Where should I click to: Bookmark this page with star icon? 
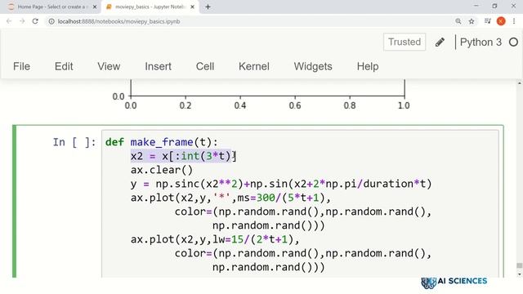(472, 21)
